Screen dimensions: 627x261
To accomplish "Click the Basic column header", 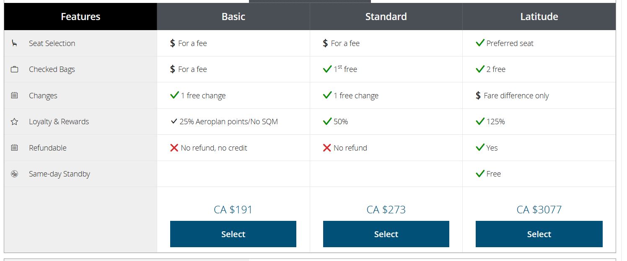I will point(233,17).
